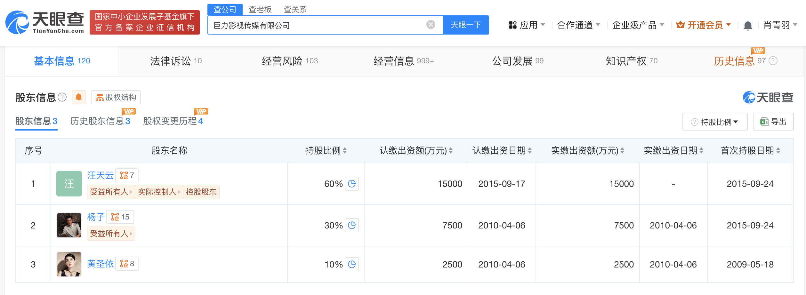
Task: Click the company name search input field
Action: click(317, 25)
